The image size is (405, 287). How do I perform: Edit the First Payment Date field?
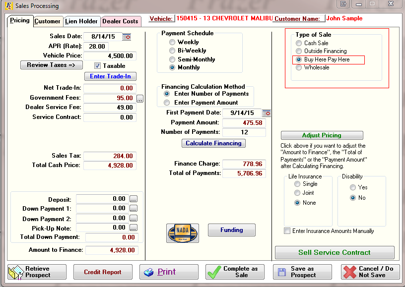[242, 113]
